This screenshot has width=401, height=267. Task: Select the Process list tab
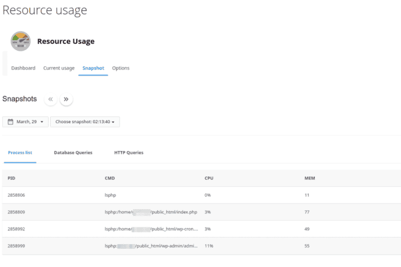tap(20, 153)
